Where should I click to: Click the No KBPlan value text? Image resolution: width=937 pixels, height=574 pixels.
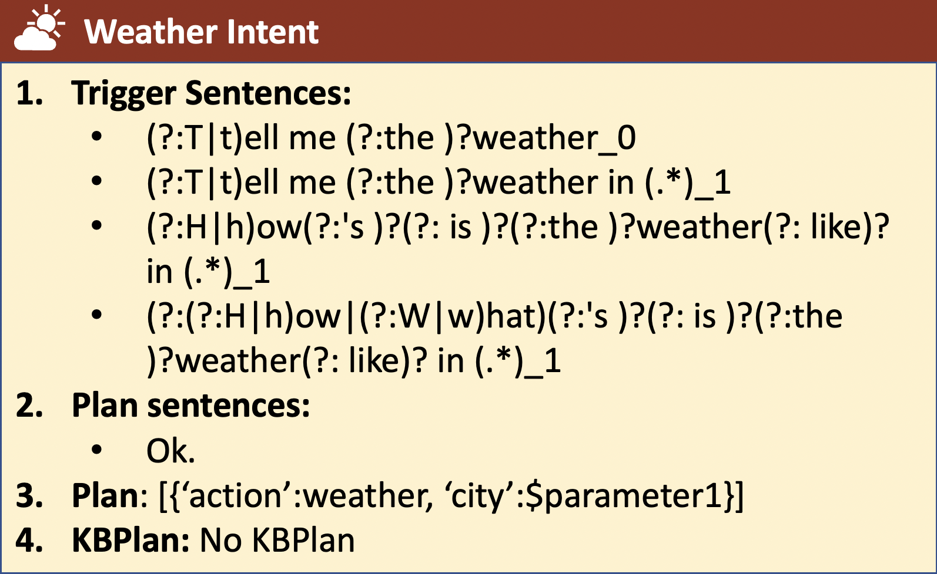point(277,540)
